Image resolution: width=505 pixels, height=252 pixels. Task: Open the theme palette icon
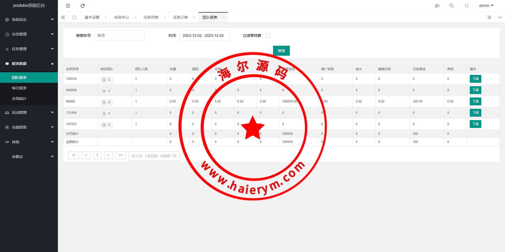(x=437, y=6)
